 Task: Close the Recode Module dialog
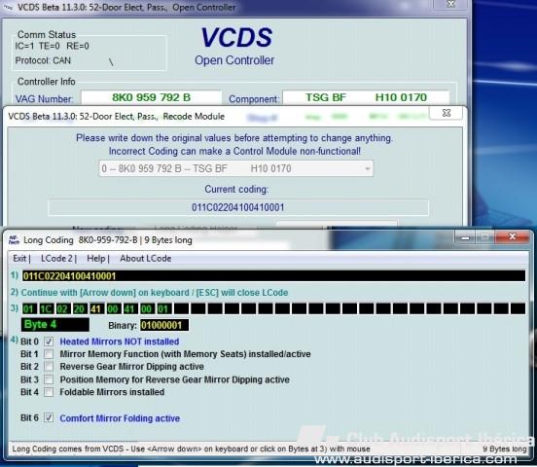coord(447,113)
